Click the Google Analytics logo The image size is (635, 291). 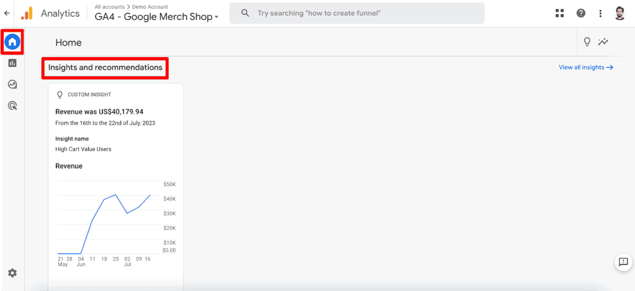tap(27, 14)
